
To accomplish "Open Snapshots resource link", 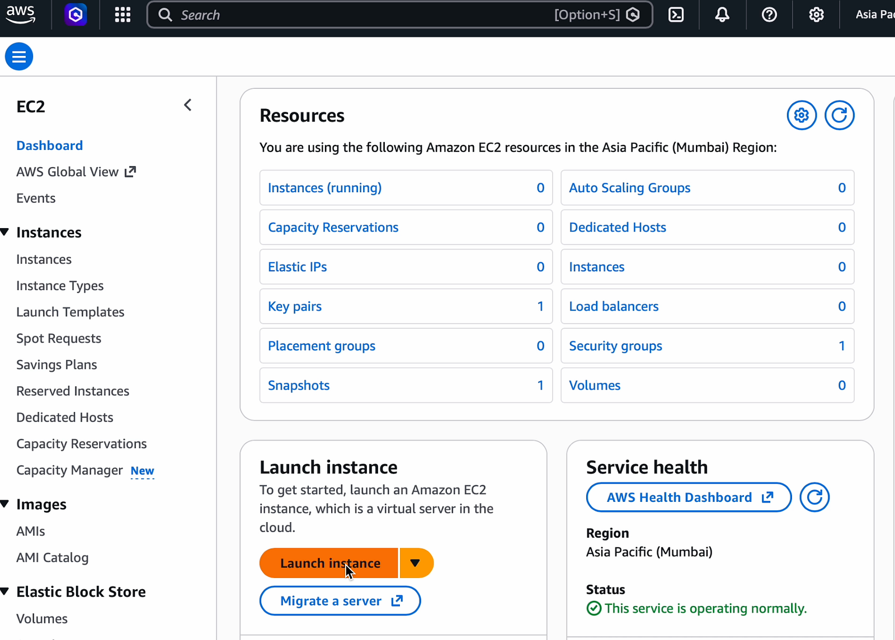I will click(299, 385).
